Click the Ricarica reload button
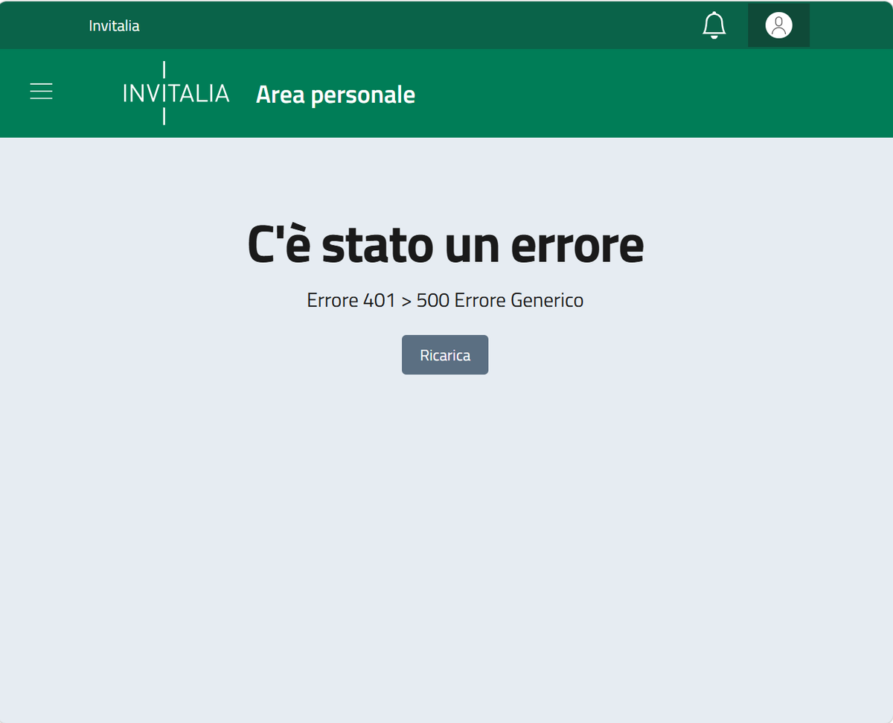 point(445,355)
